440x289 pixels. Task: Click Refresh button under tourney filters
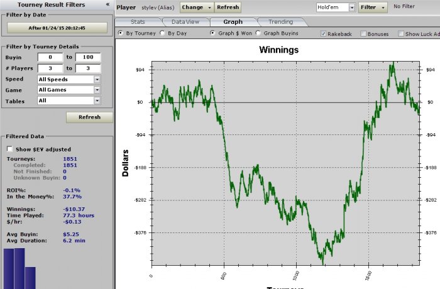[89, 117]
